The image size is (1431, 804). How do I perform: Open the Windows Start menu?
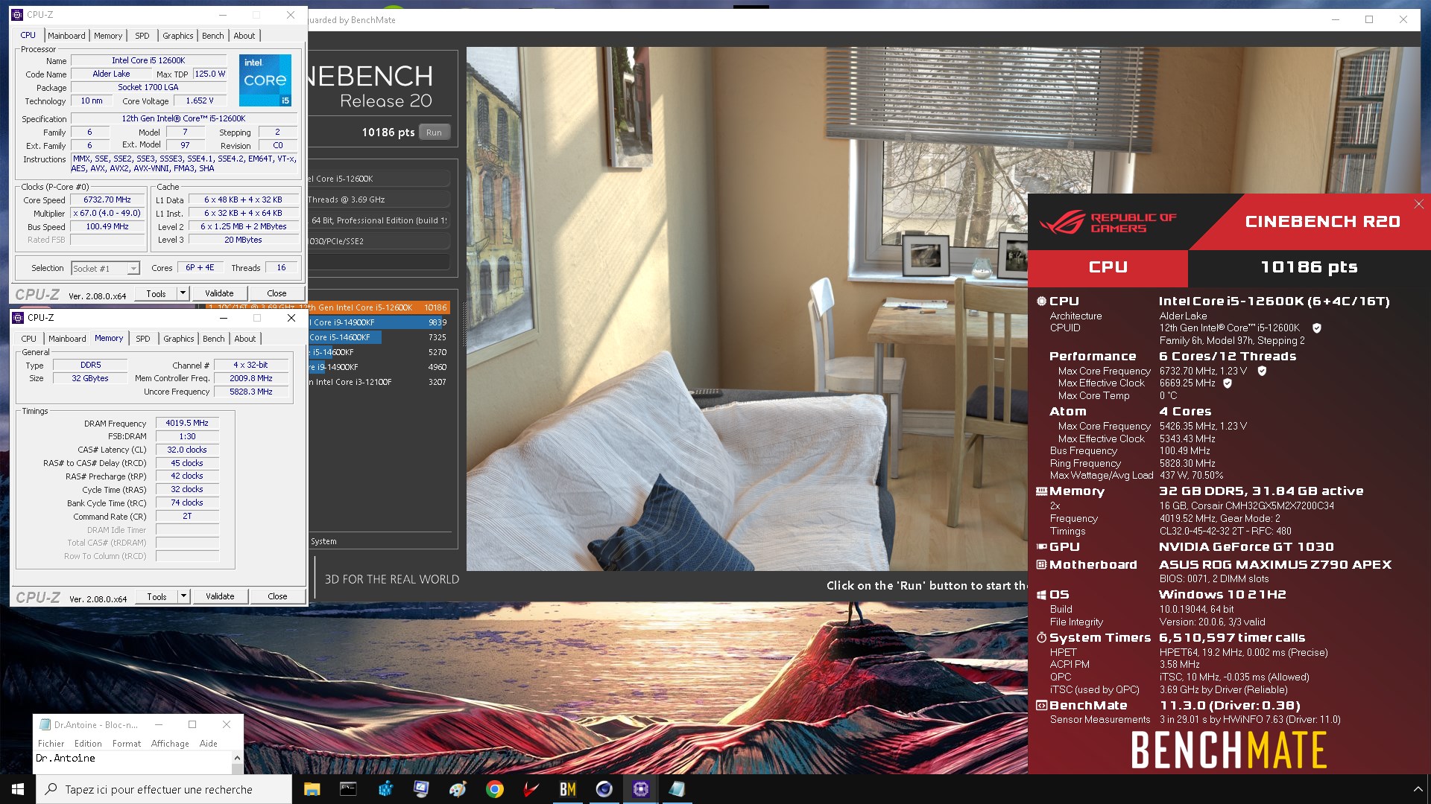click(18, 789)
